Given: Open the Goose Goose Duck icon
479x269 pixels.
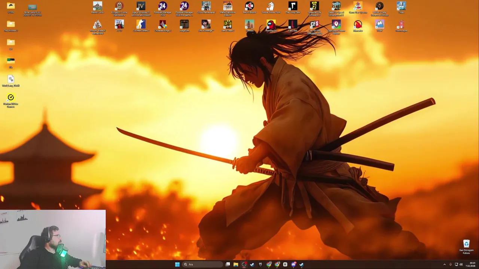Looking at the screenshot, I should (271, 8).
